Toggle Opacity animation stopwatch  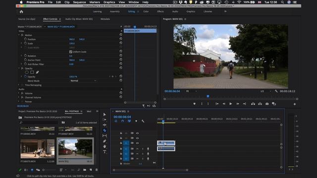25,77
